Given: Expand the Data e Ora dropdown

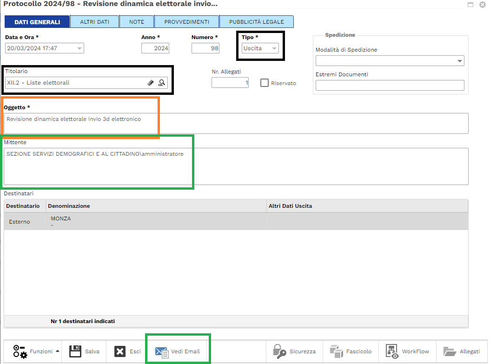Looking at the screenshot, I should point(79,48).
